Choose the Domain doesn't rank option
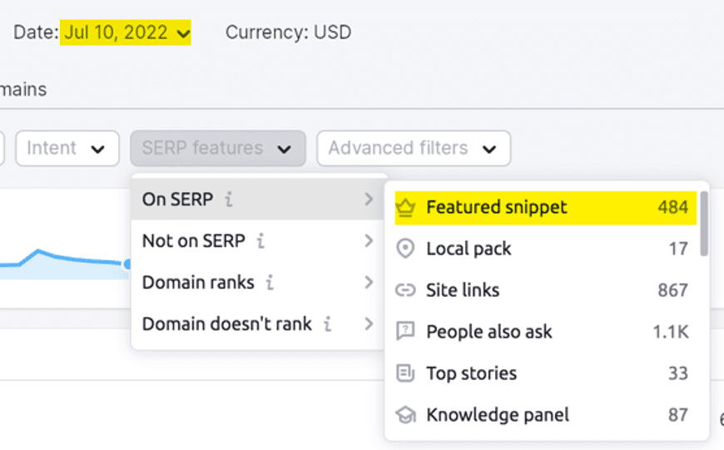Screen dimensions: 724x450 pyautogui.click(x=226, y=324)
